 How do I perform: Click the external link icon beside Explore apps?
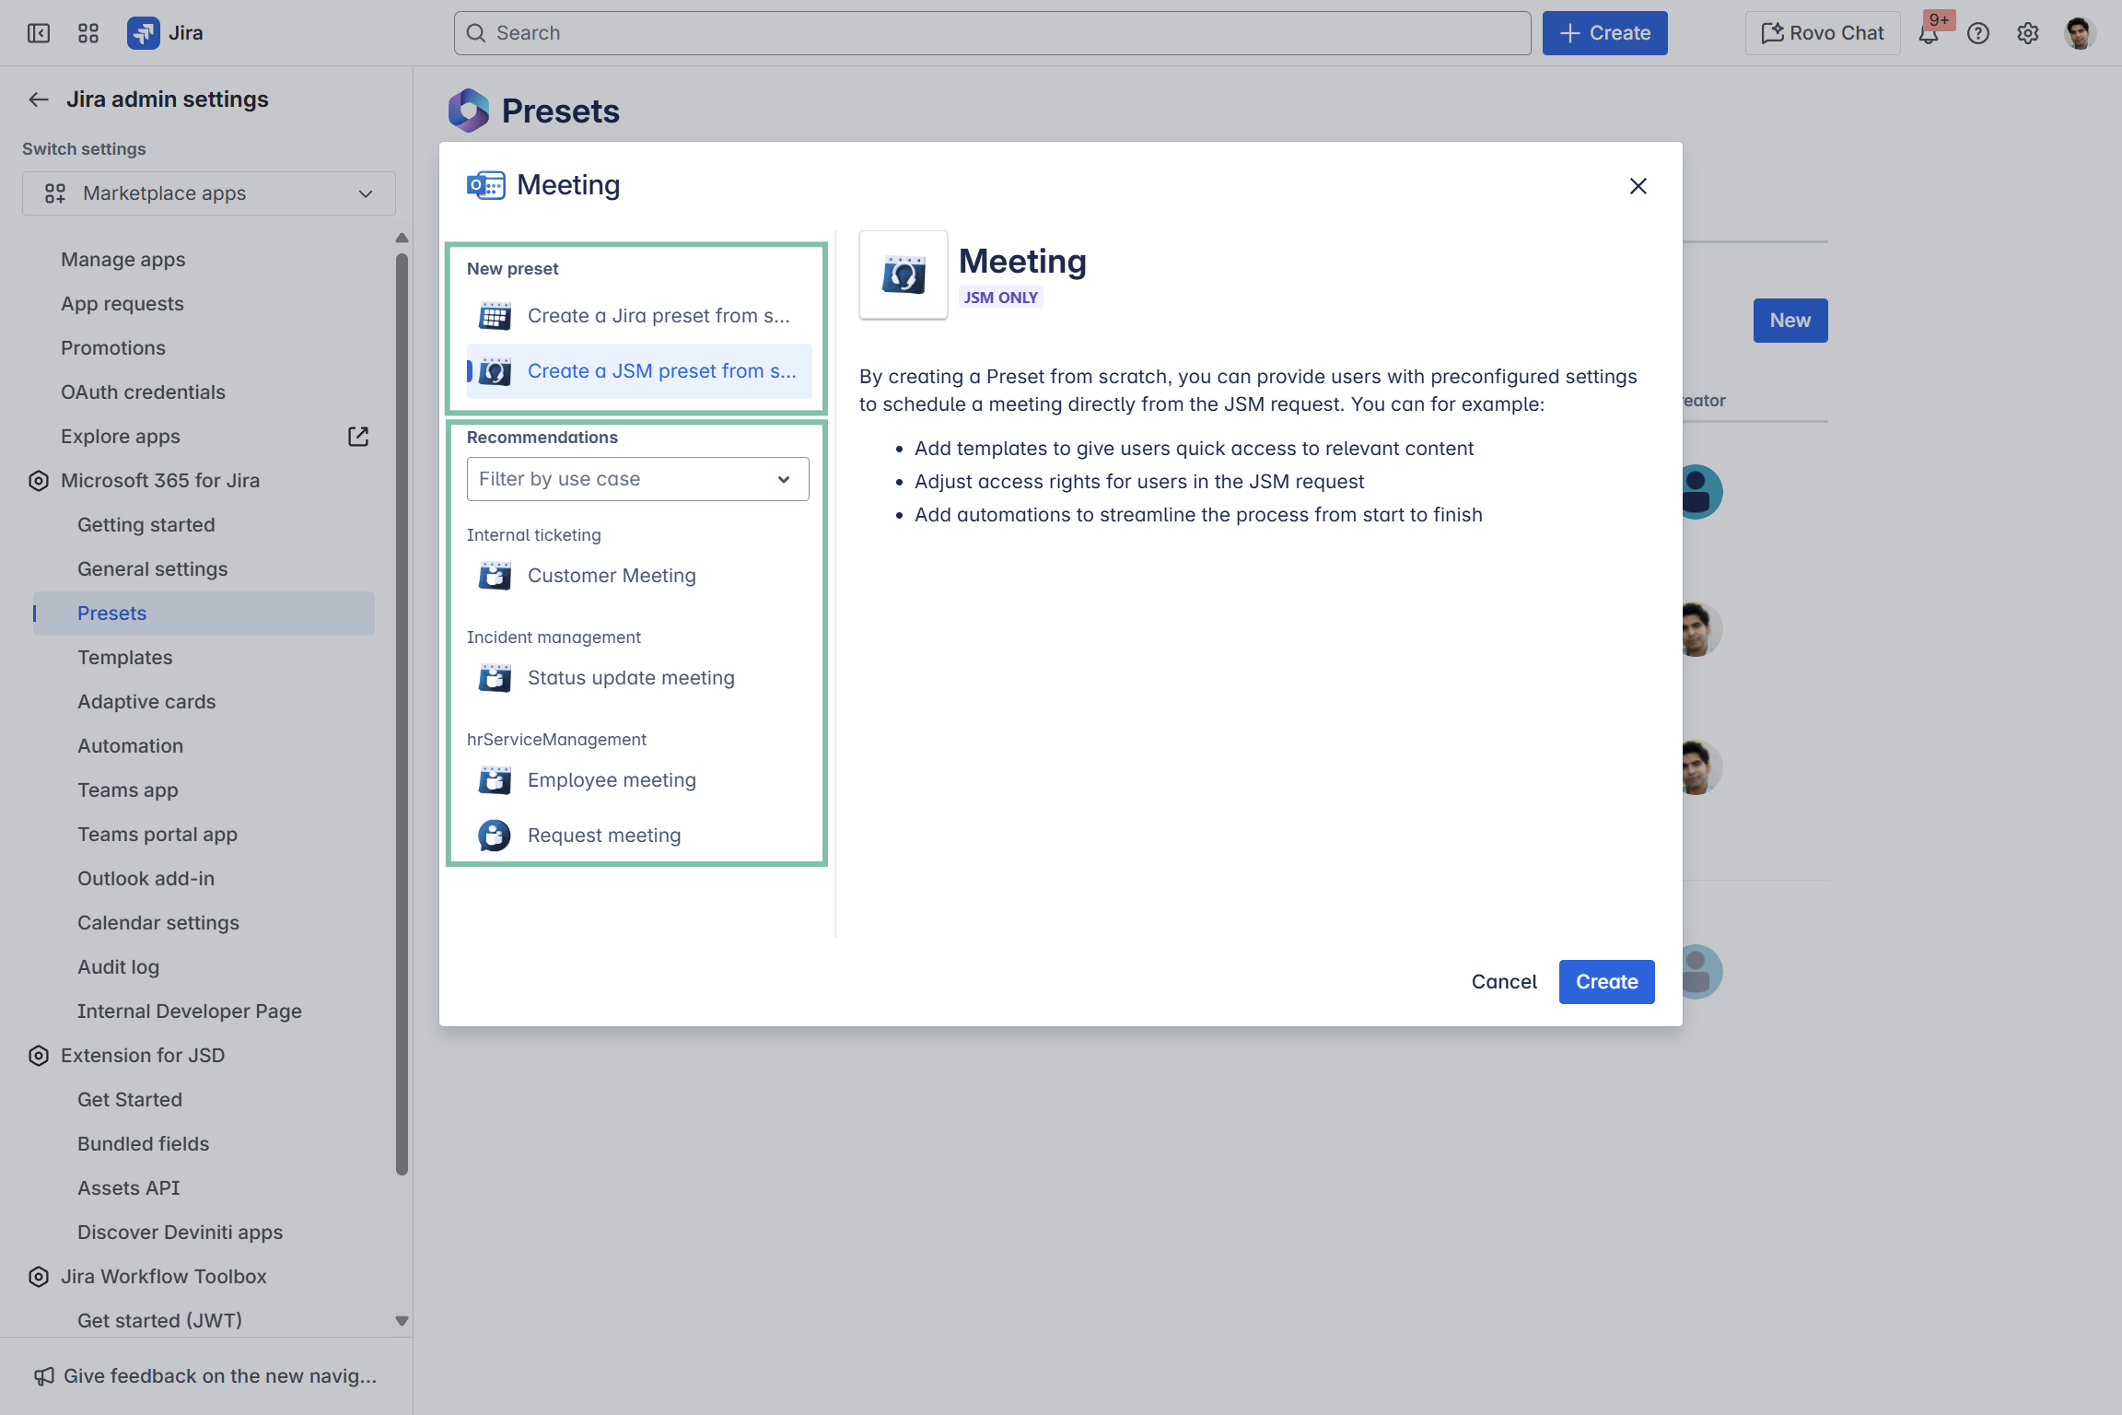[x=358, y=437]
